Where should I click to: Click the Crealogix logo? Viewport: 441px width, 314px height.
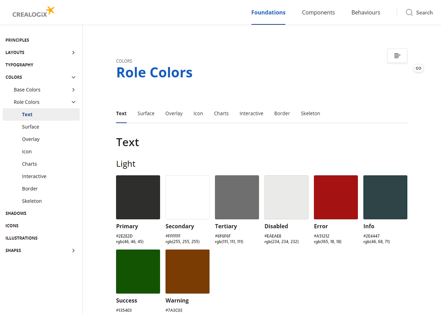[x=33, y=12]
